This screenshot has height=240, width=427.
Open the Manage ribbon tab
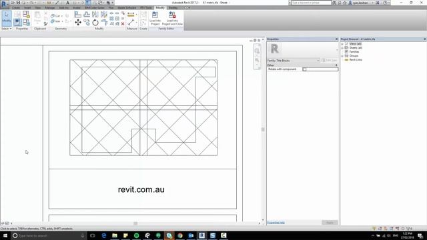pyautogui.click(x=49, y=7)
